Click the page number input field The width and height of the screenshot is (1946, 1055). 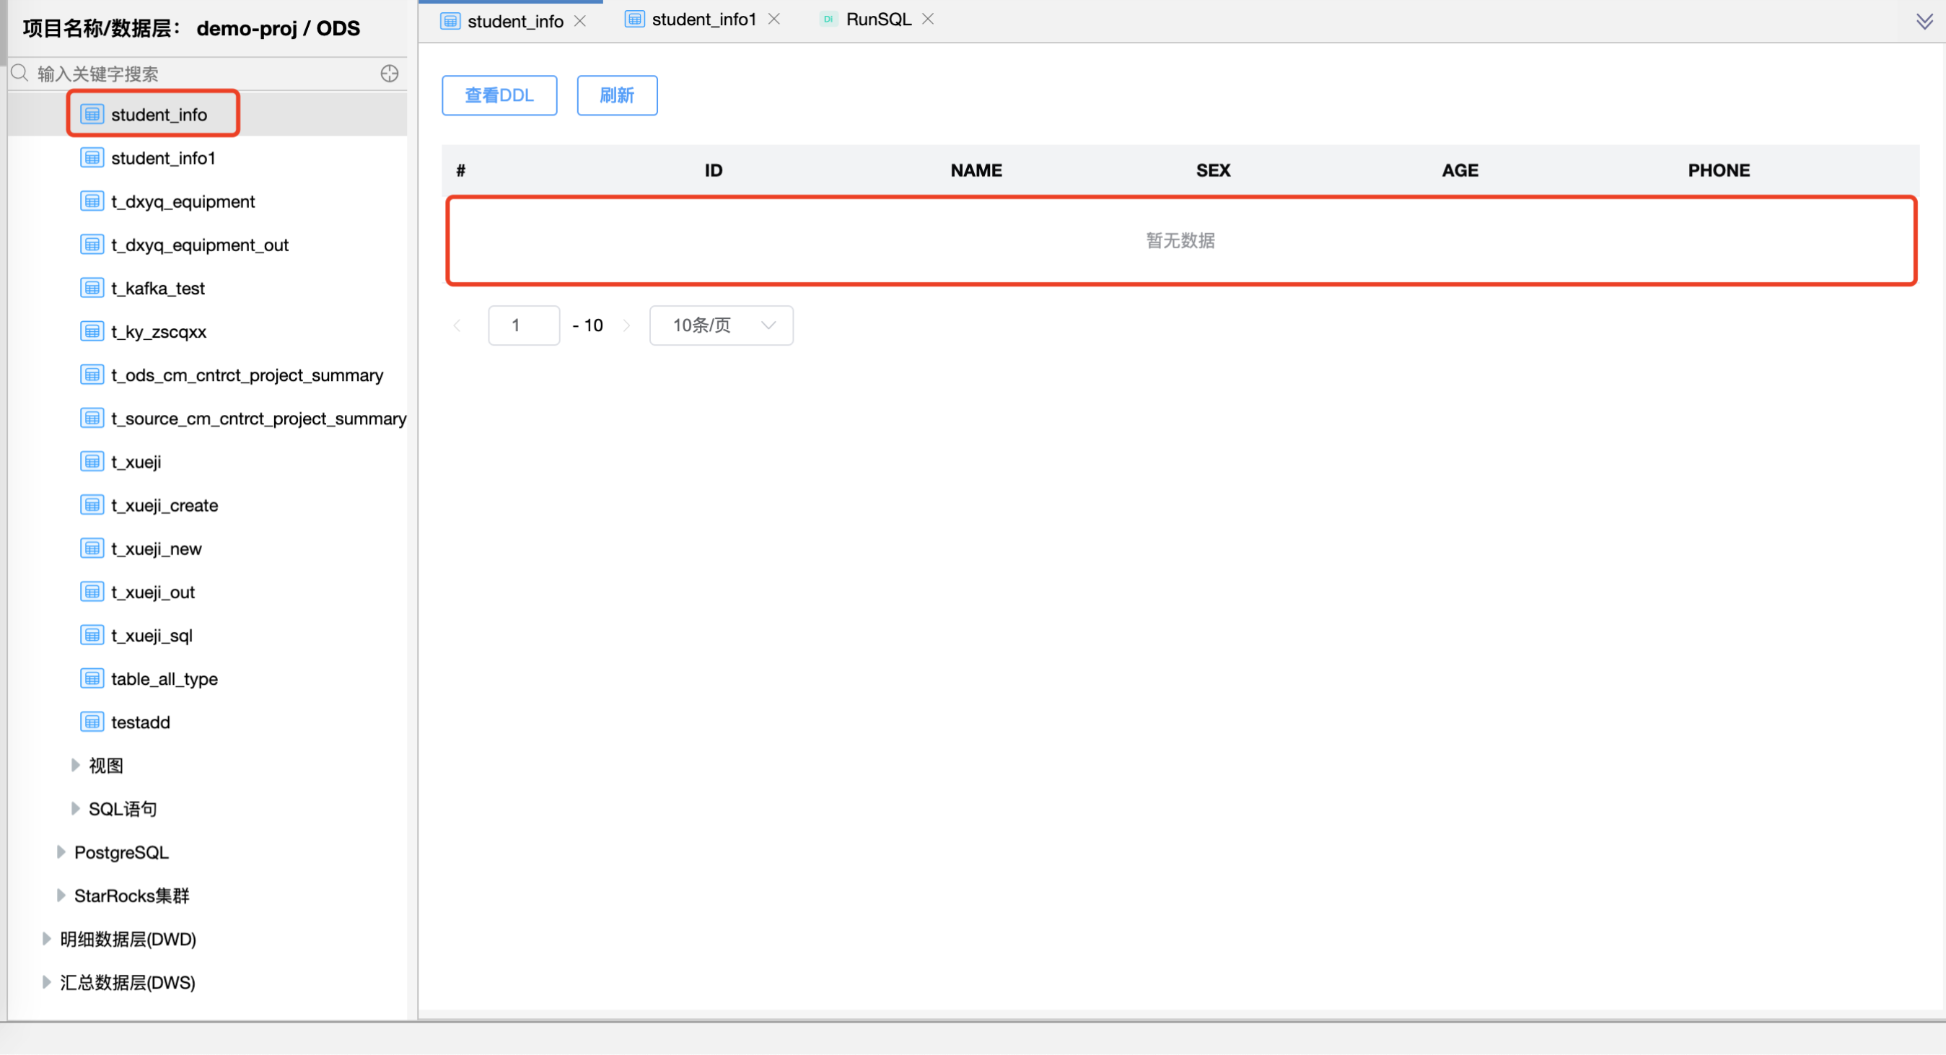click(x=524, y=325)
